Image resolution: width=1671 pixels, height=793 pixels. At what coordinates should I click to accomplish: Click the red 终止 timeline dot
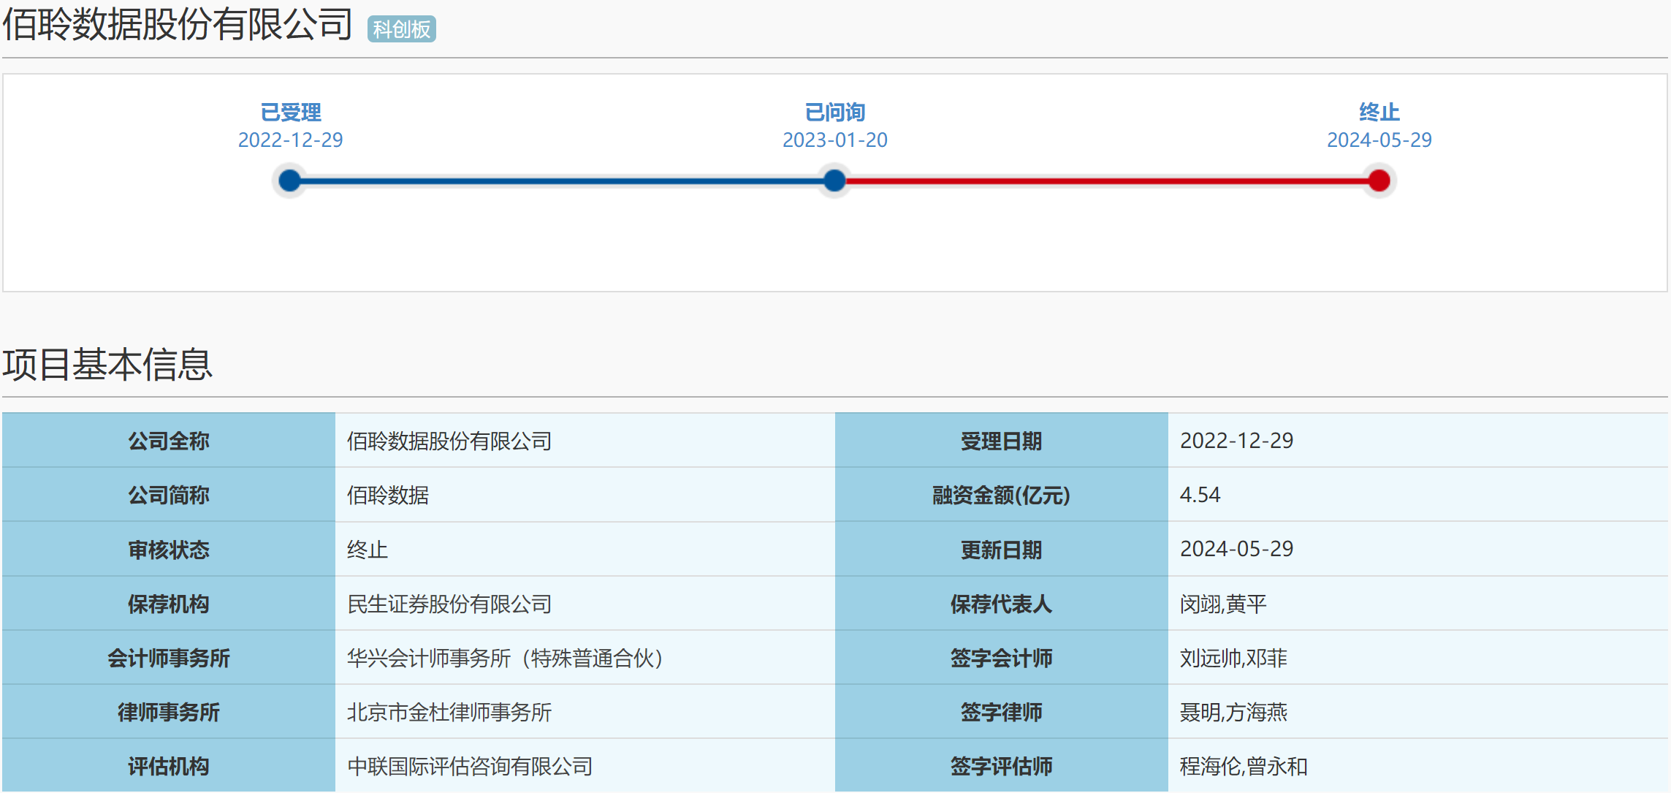pos(1379,181)
